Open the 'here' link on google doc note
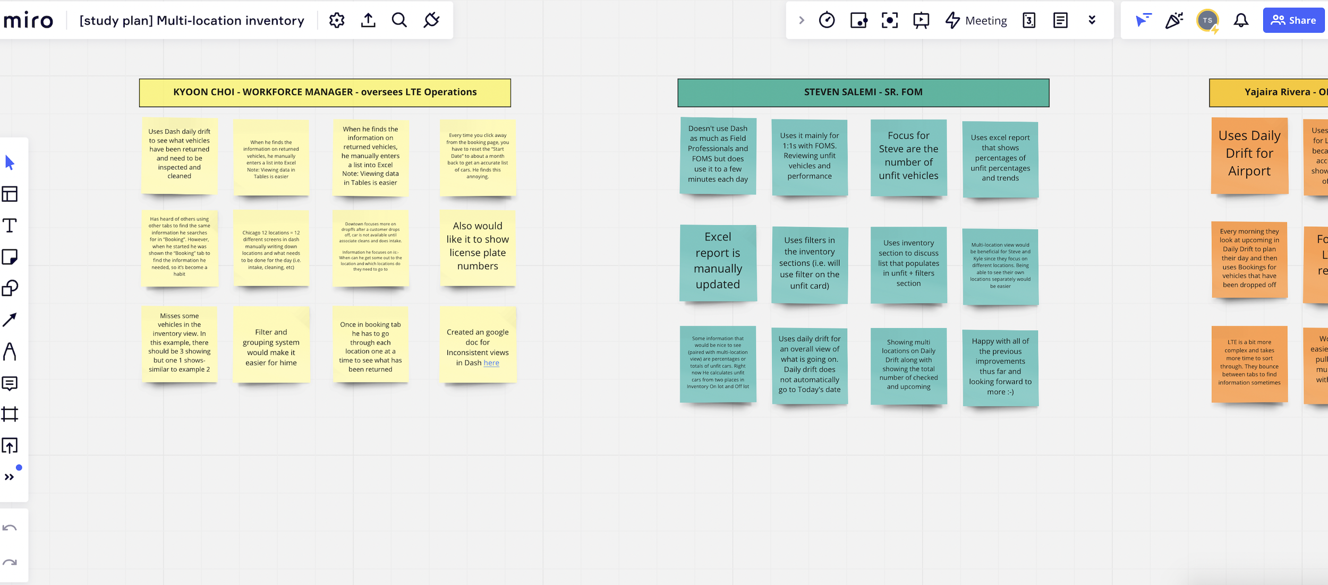Image resolution: width=1328 pixels, height=585 pixels. click(x=491, y=363)
